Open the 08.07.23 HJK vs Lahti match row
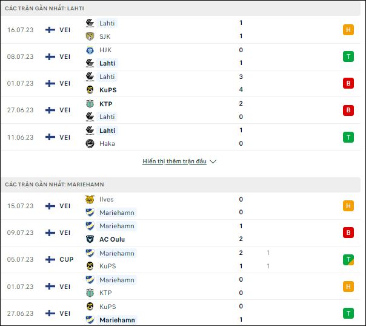This screenshot has width=366, height=326. 181,56
